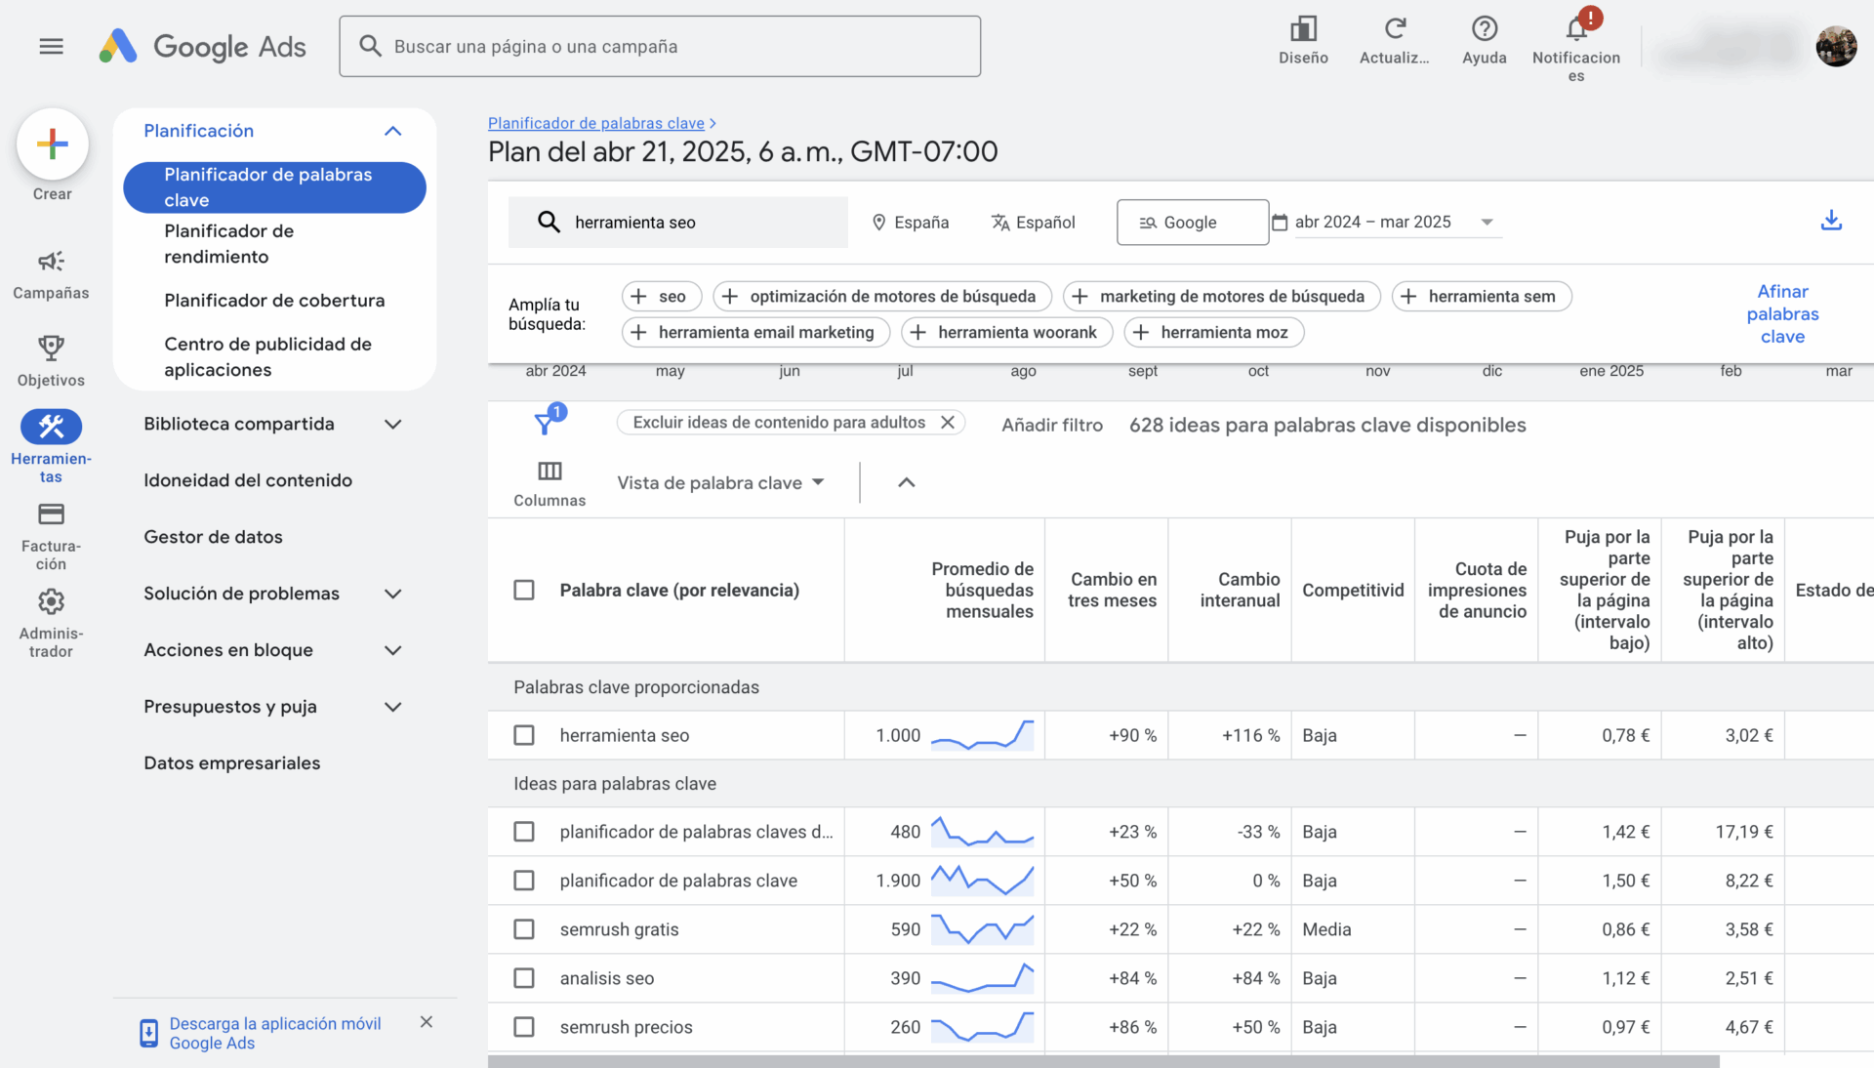
Task: Open the Facturación card icon
Action: coord(51,514)
